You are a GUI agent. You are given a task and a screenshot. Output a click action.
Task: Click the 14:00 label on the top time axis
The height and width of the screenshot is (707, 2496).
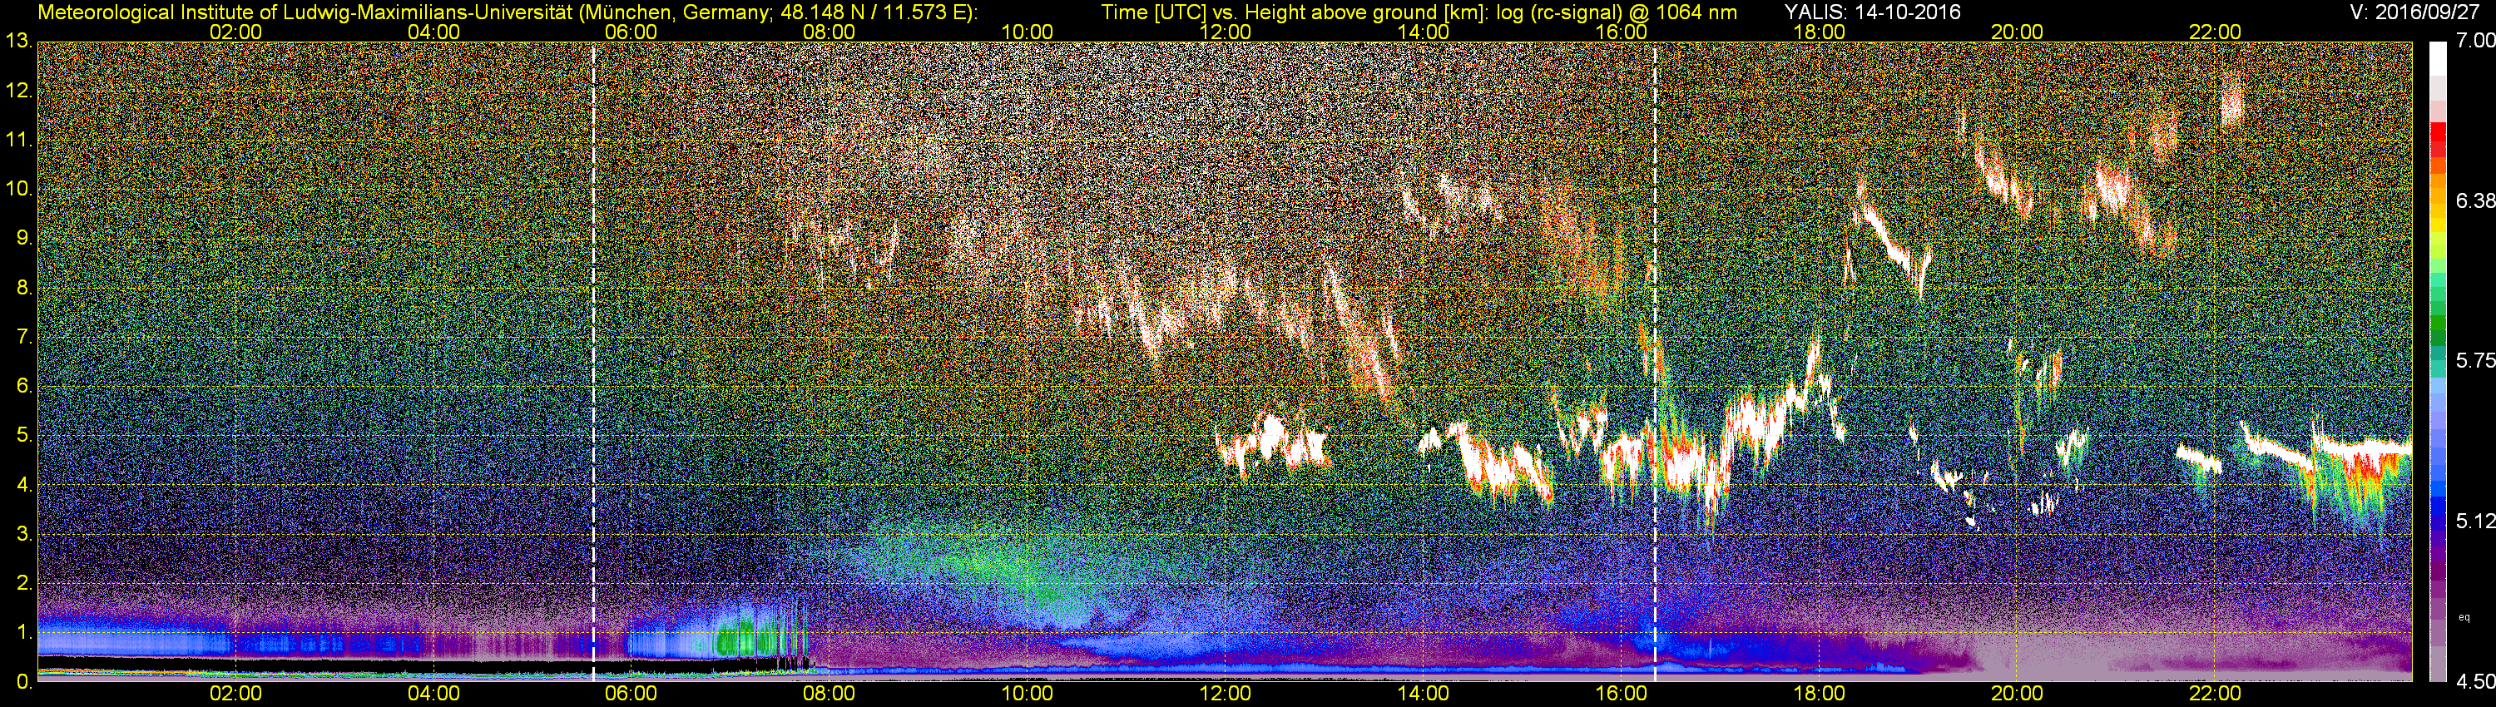pos(1424,32)
